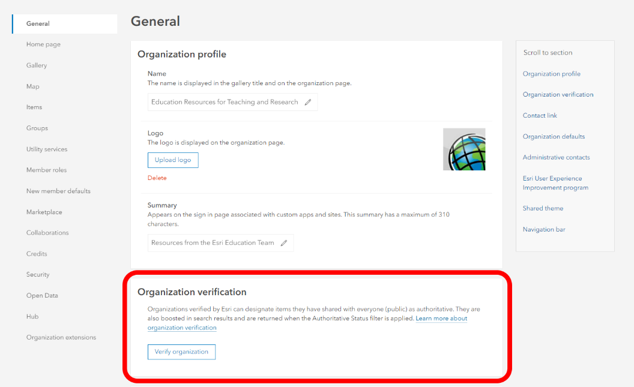Image resolution: width=634 pixels, height=387 pixels.
Task: Edit summary text with pencil icon
Action: click(284, 243)
